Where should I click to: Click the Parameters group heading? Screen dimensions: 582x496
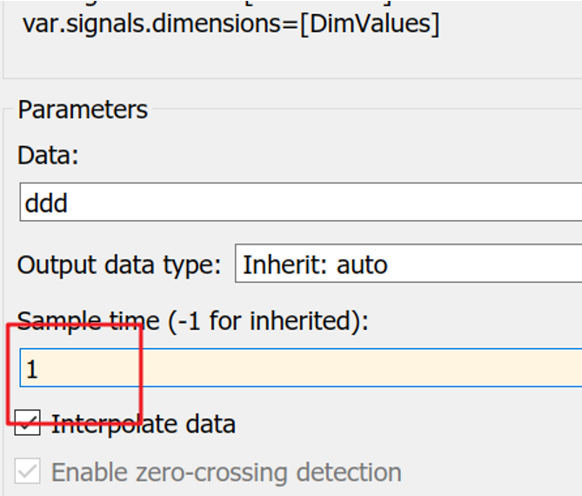point(83,111)
